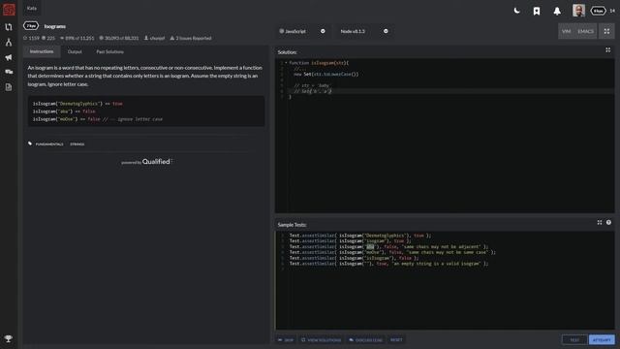Open the discussions chat sidebar icon
The height and width of the screenshot is (349, 620).
pyautogui.click(x=9, y=72)
